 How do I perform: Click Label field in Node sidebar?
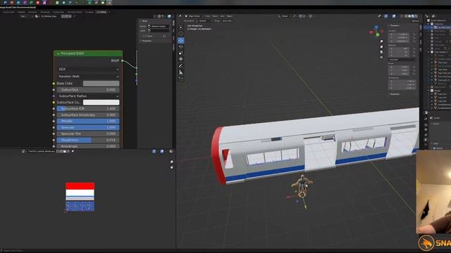click(159, 30)
